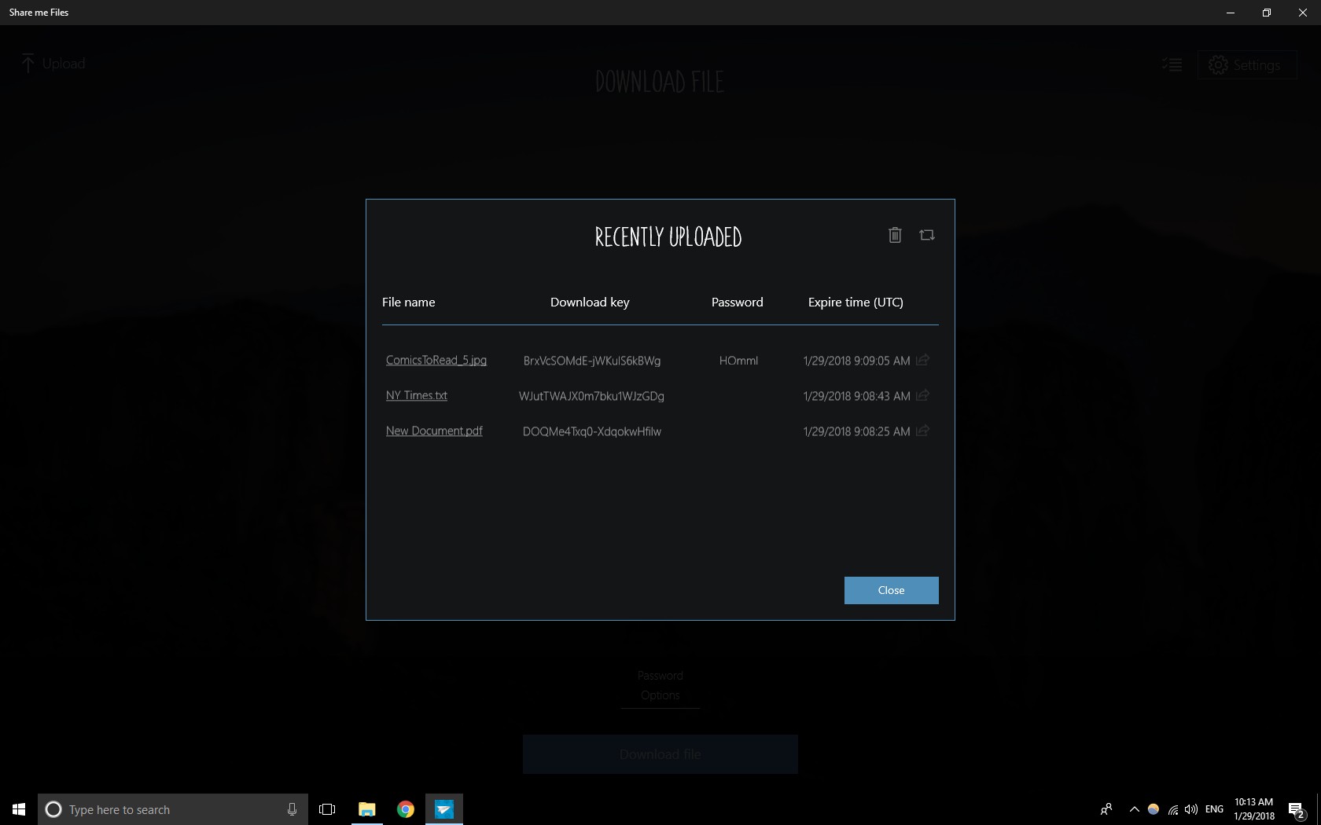Show hidden system tray icons
1321x825 pixels.
pyautogui.click(x=1134, y=809)
